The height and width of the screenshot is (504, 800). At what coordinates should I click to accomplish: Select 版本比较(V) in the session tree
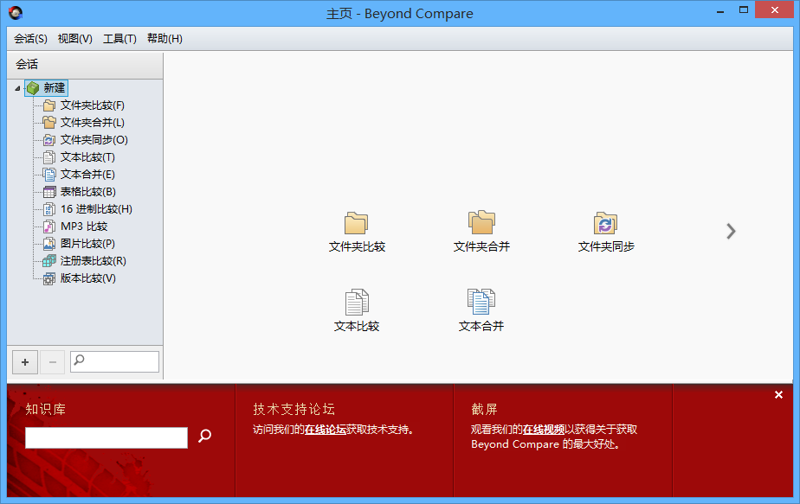point(87,278)
